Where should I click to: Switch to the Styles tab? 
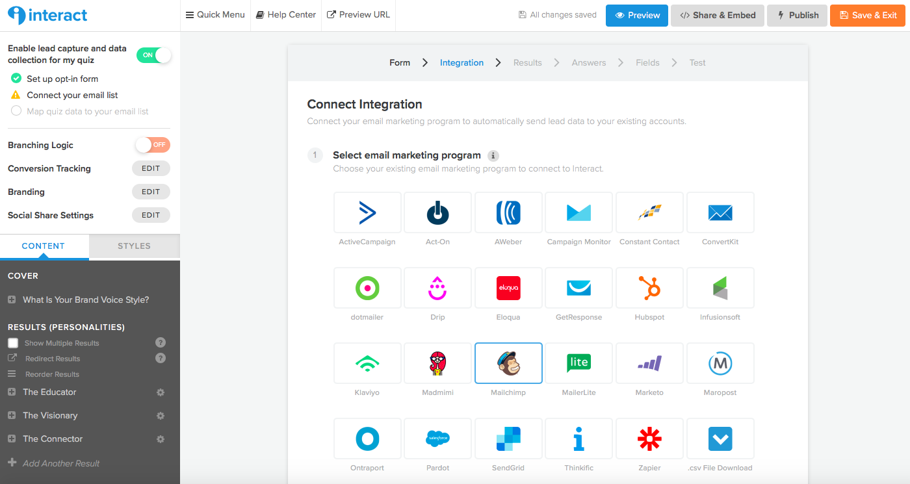133,246
